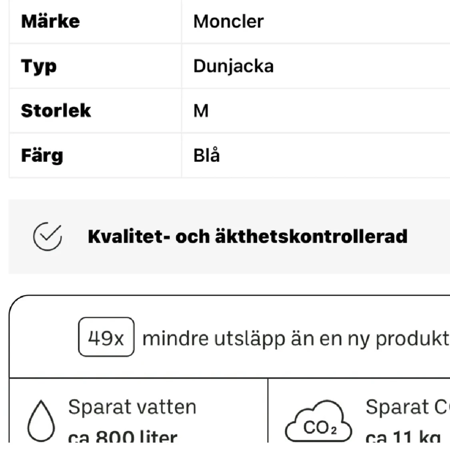Click the Typ row label
Image resolution: width=450 pixels, height=450 pixels.
pos(39,66)
